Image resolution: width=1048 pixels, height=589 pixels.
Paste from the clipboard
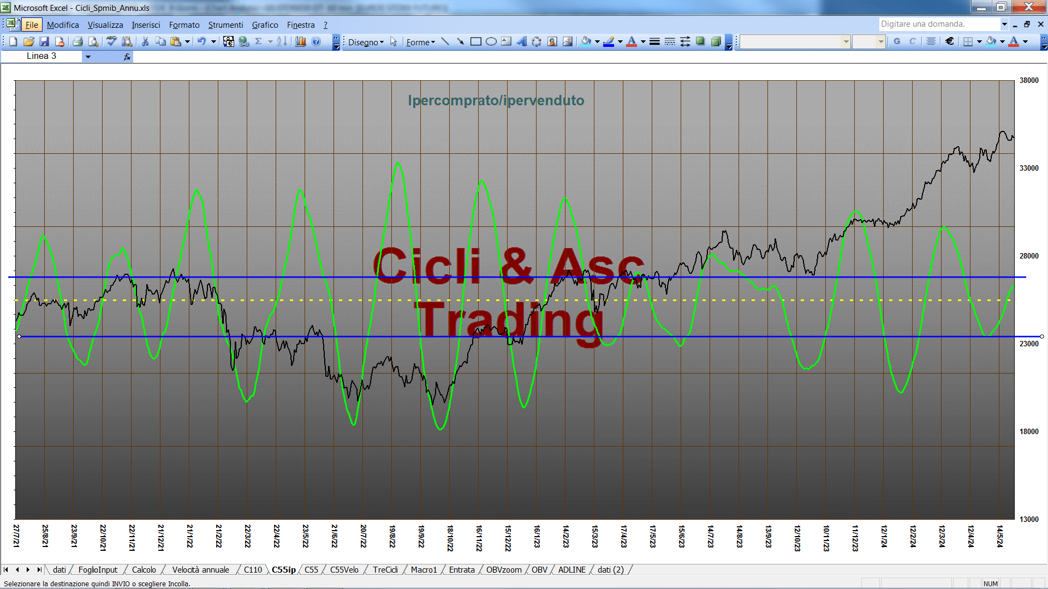click(x=176, y=41)
